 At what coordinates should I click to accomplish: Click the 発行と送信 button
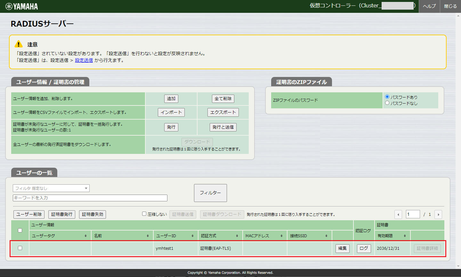coord(223,127)
